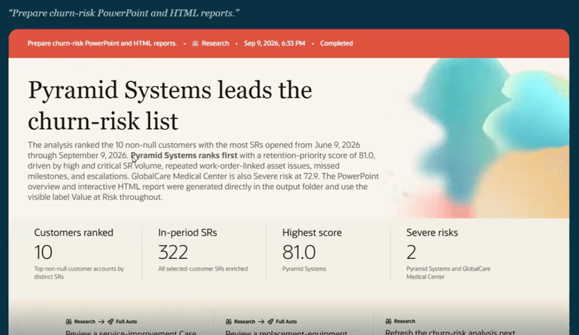Click the header title 'Prepare churn-risk PowerPoint and HTML reports.'
The width and height of the screenshot is (579, 335).
coord(102,43)
